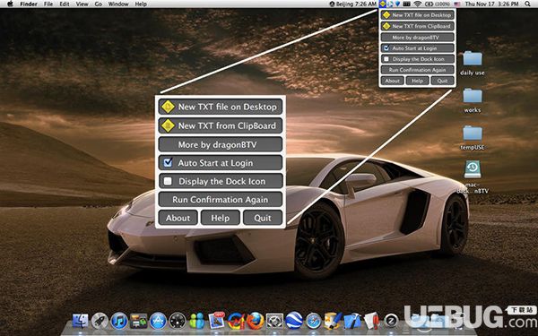Toggle Auto Start at Login in small dropdown menu
This screenshot has height=336, width=538.
coord(386,48)
